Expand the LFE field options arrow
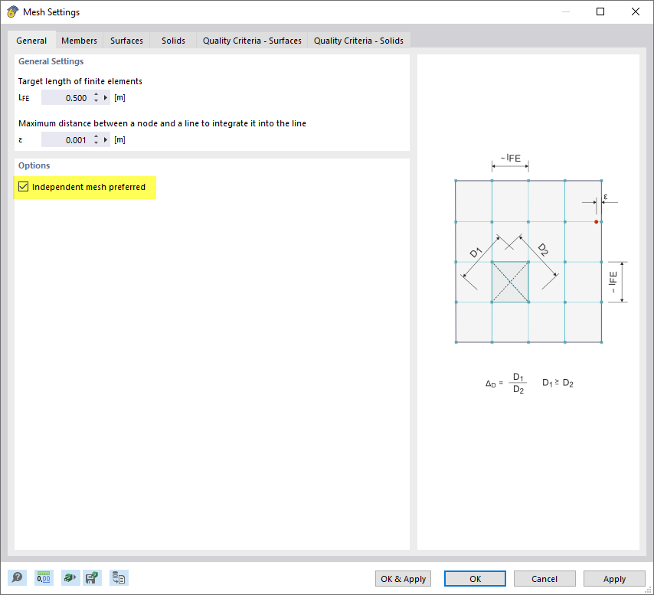The width and height of the screenshot is (654, 595). [x=106, y=97]
